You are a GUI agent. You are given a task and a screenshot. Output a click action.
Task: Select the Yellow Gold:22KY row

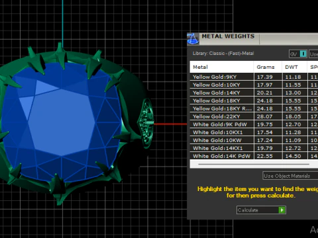click(x=254, y=116)
